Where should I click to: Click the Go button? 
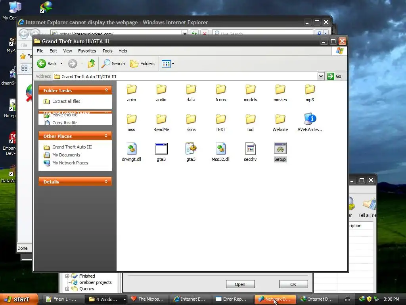point(335,76)
